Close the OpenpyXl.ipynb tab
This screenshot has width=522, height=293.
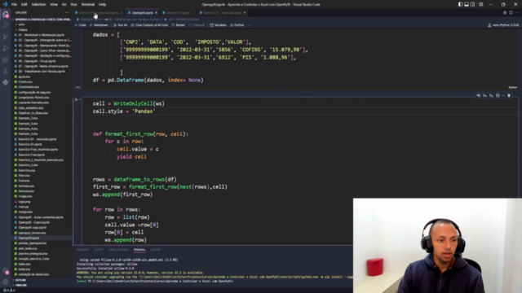pyautogui.click(x=156, y=13)
